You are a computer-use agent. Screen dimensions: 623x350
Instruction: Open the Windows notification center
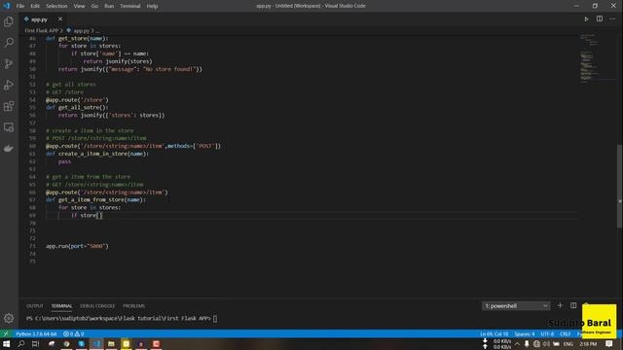pyautogui.click(x=609, y=343)
